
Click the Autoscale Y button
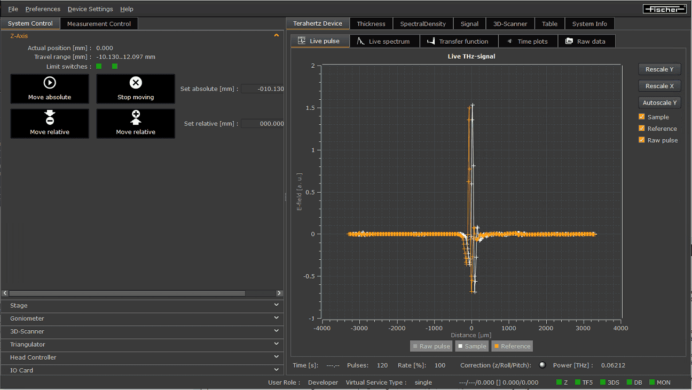click(659, 102)
